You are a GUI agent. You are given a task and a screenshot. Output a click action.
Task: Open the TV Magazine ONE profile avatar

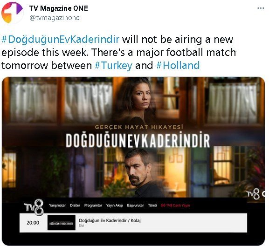(x=12, y=13)
